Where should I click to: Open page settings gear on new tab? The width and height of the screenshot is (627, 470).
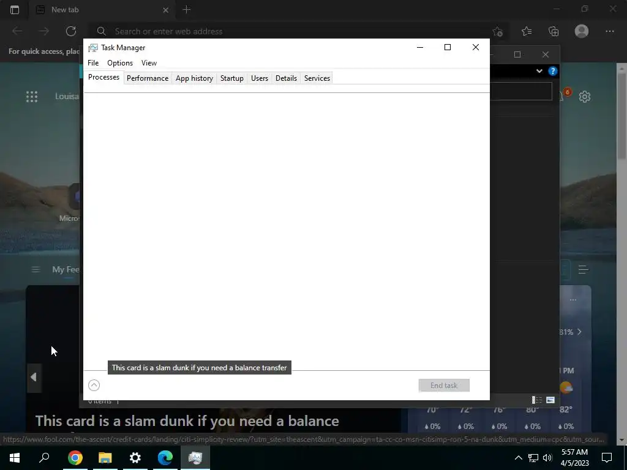585,96
